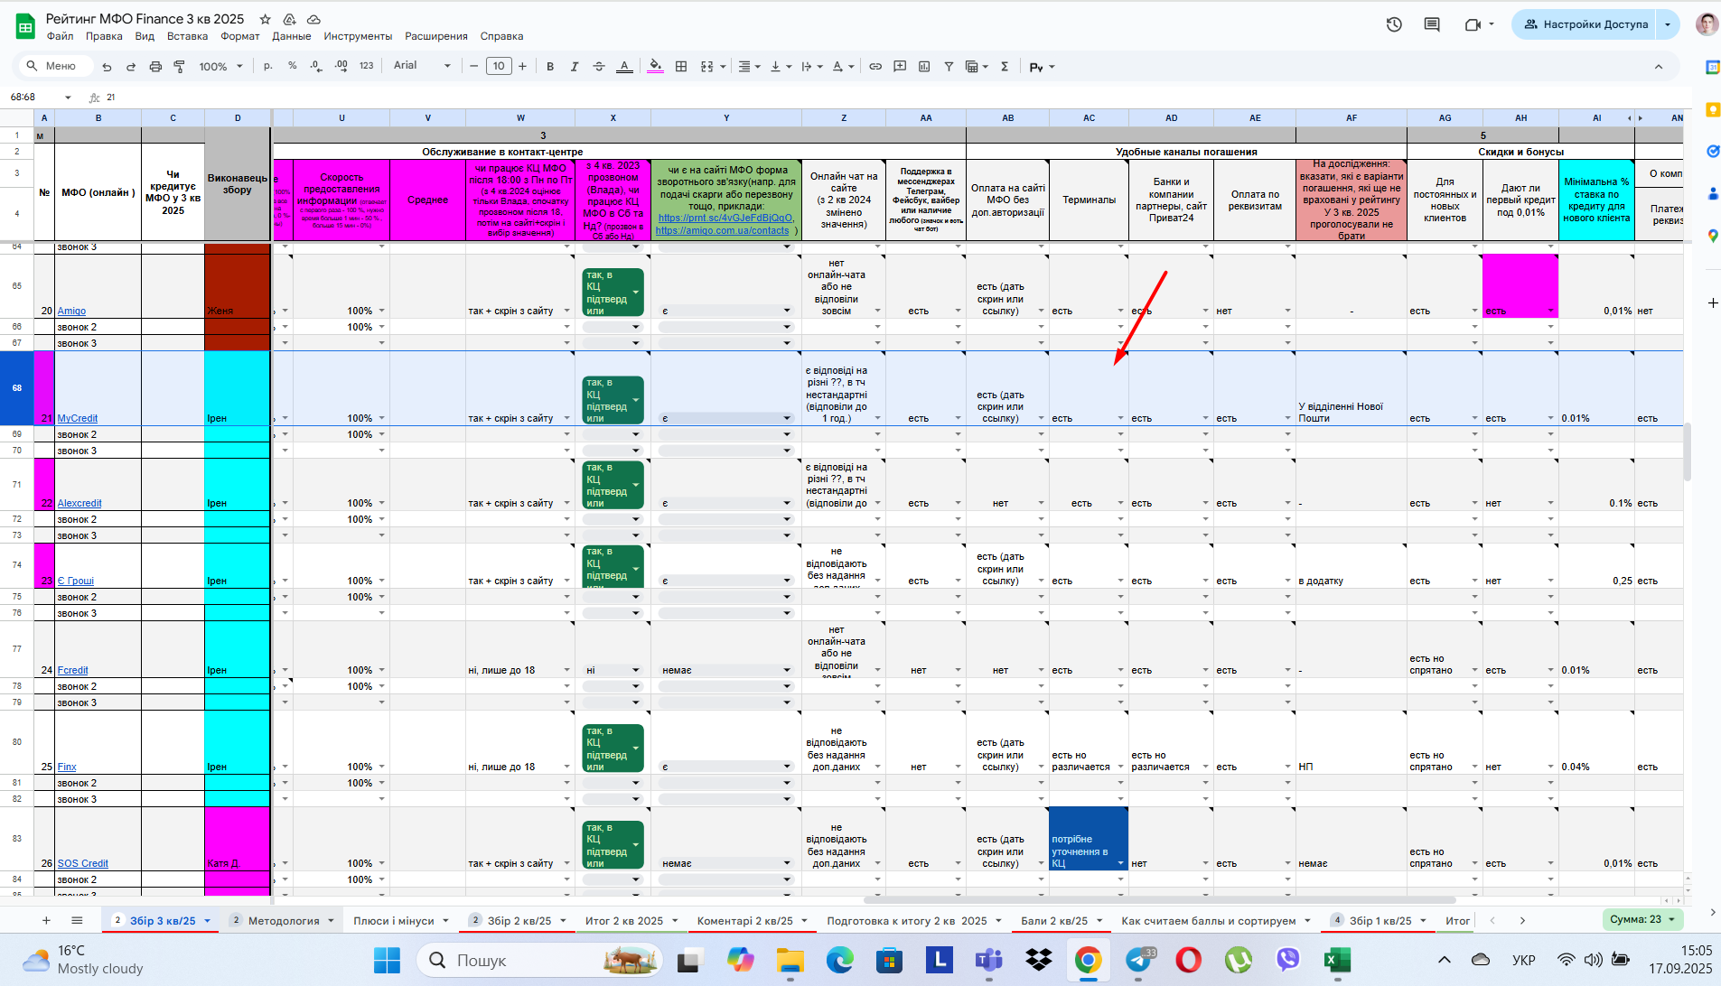Switch to Бали 2 кв/25 sheet tab
Screen dimensions: 1721x986
click(1054, 921)
